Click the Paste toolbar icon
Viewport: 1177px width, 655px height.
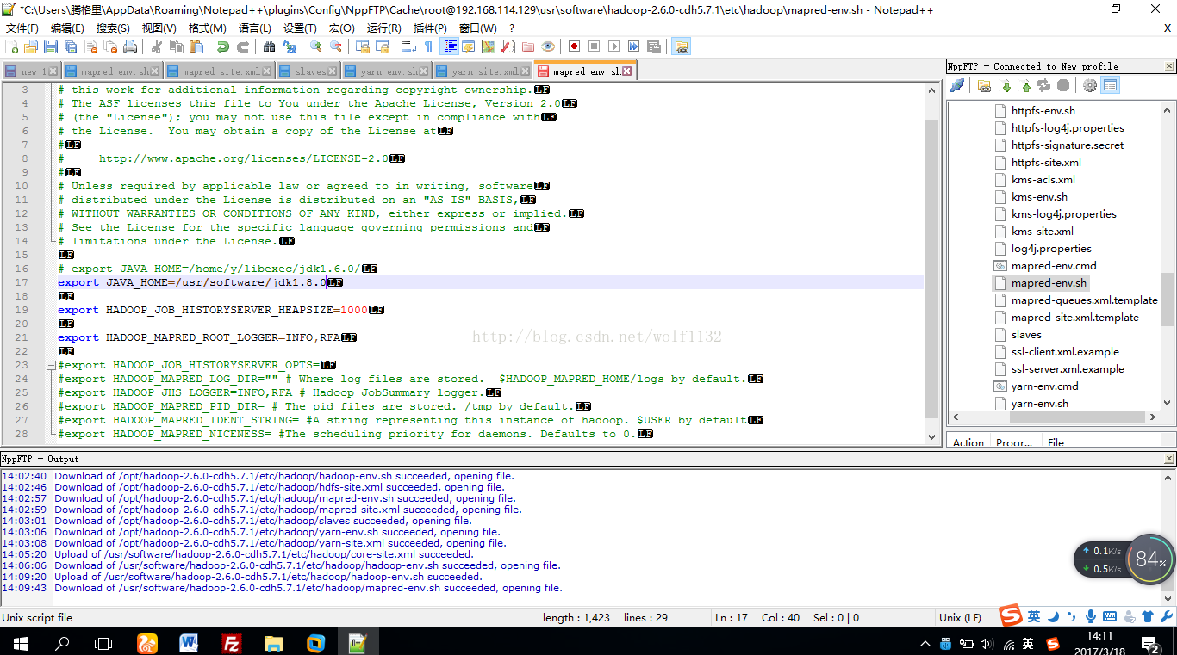click(x=196, y=46)
